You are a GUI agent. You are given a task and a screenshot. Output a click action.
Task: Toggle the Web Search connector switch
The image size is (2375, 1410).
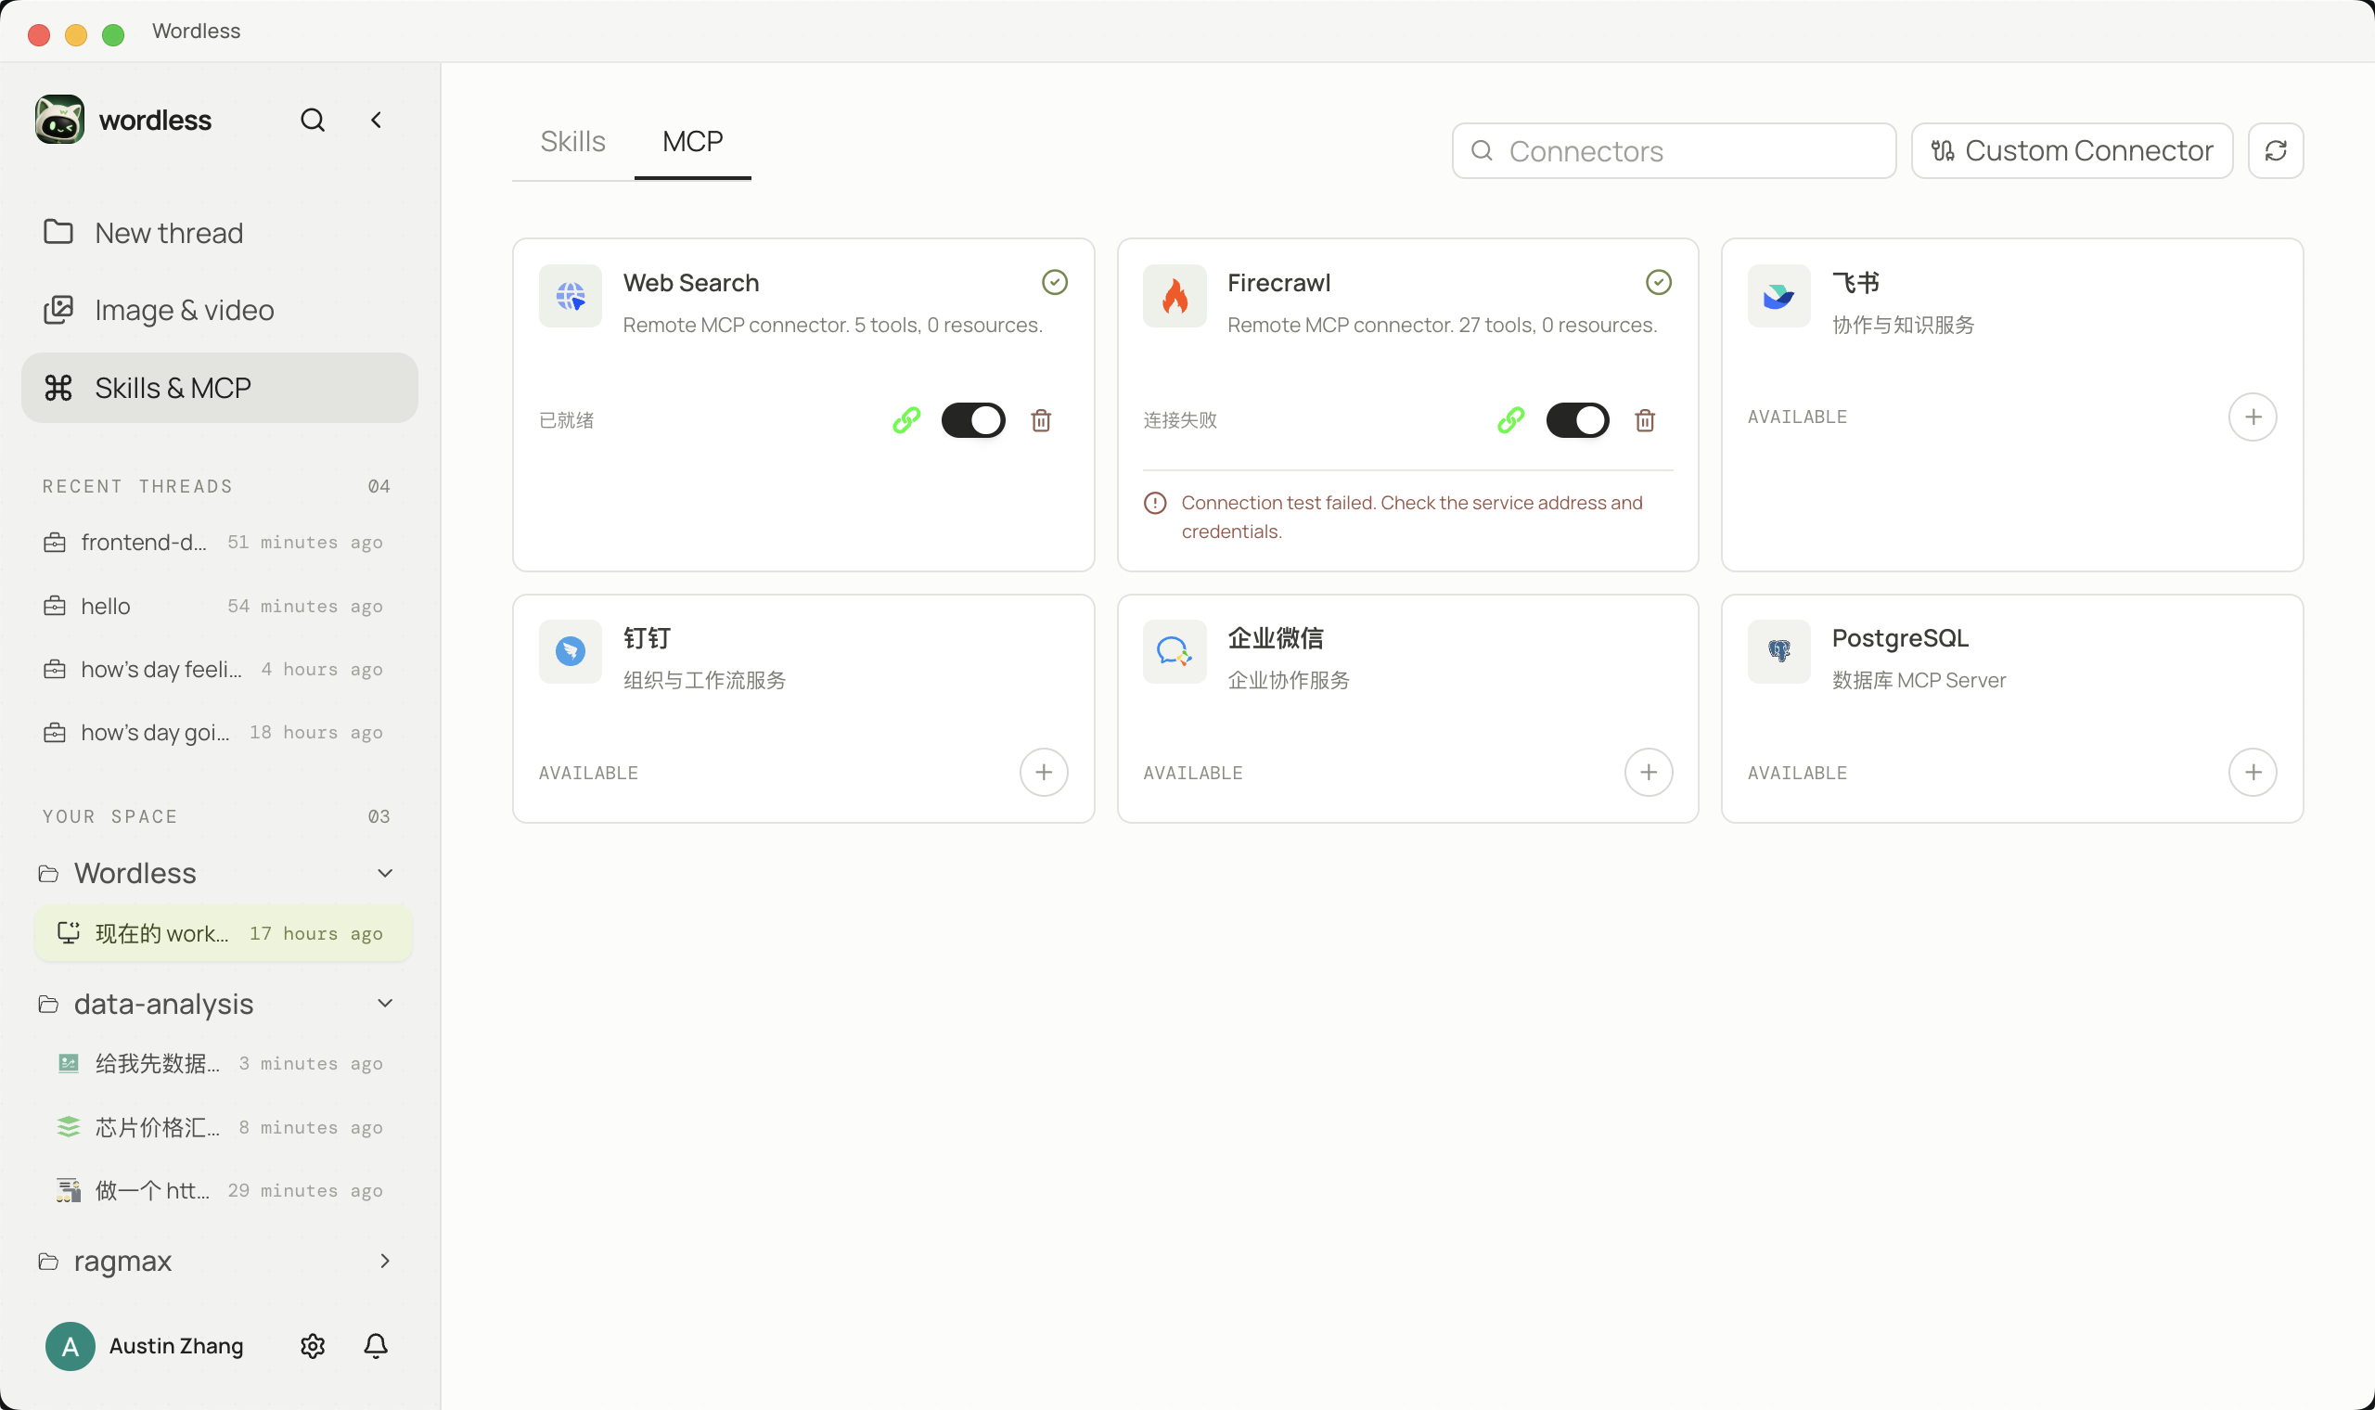click(973, 420)
